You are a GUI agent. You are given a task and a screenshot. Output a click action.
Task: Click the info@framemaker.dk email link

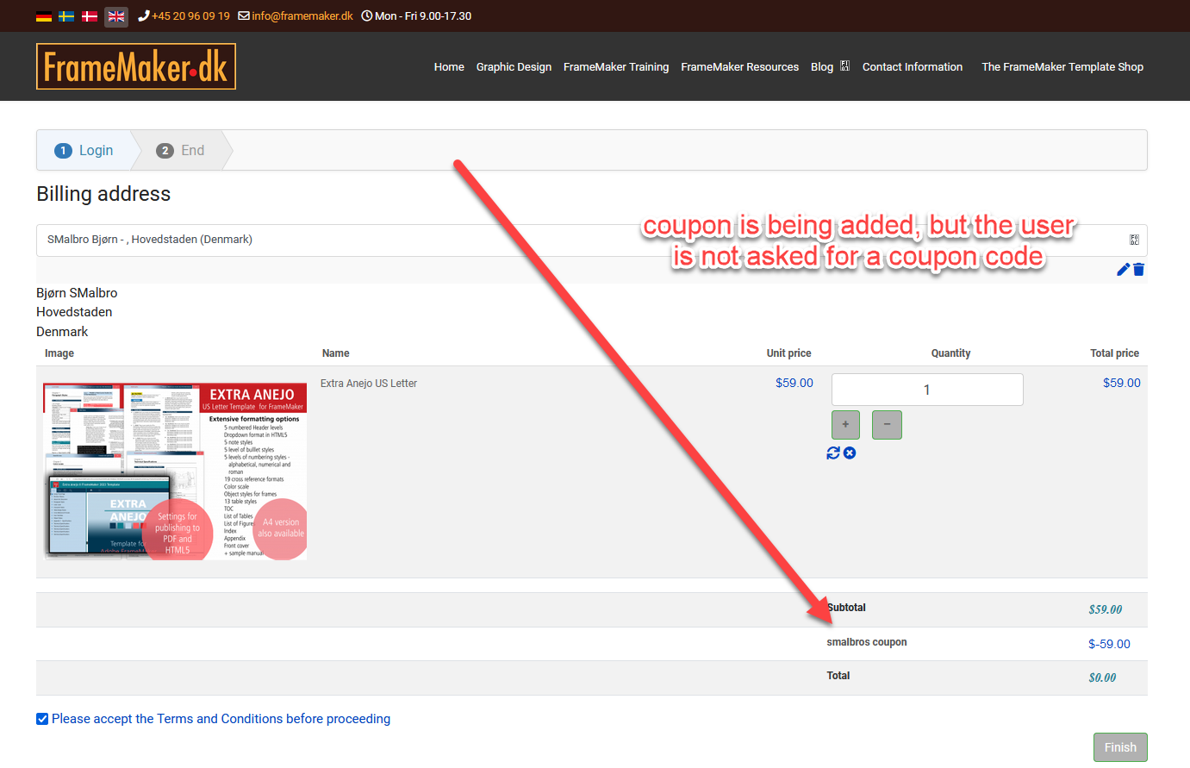[x=302, y=16]
